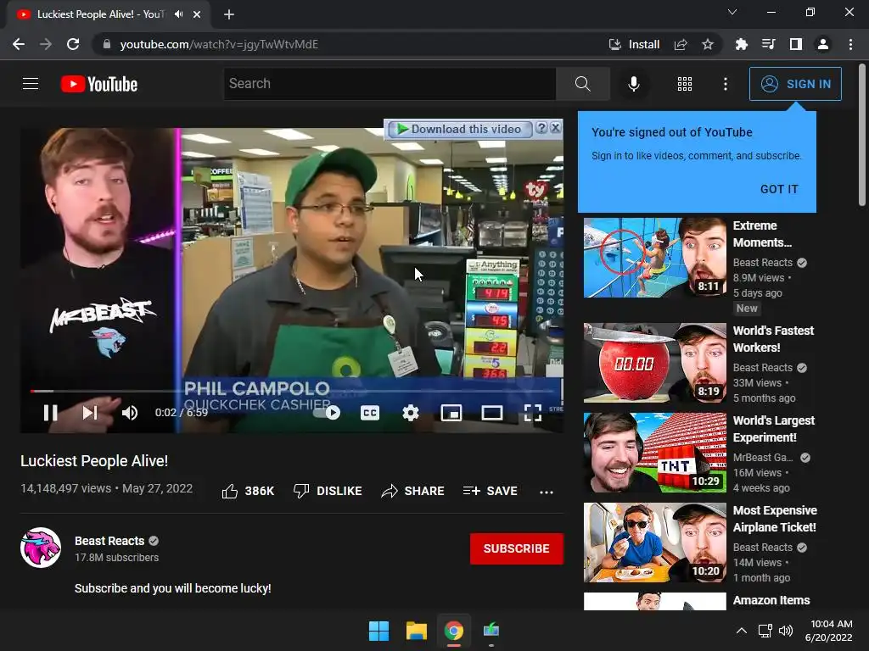Open Chrome extensions puzzle icon
This screenshot has width=869, height=651.
(x=741, y=44)
